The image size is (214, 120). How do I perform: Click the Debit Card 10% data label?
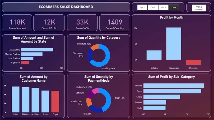84,87
